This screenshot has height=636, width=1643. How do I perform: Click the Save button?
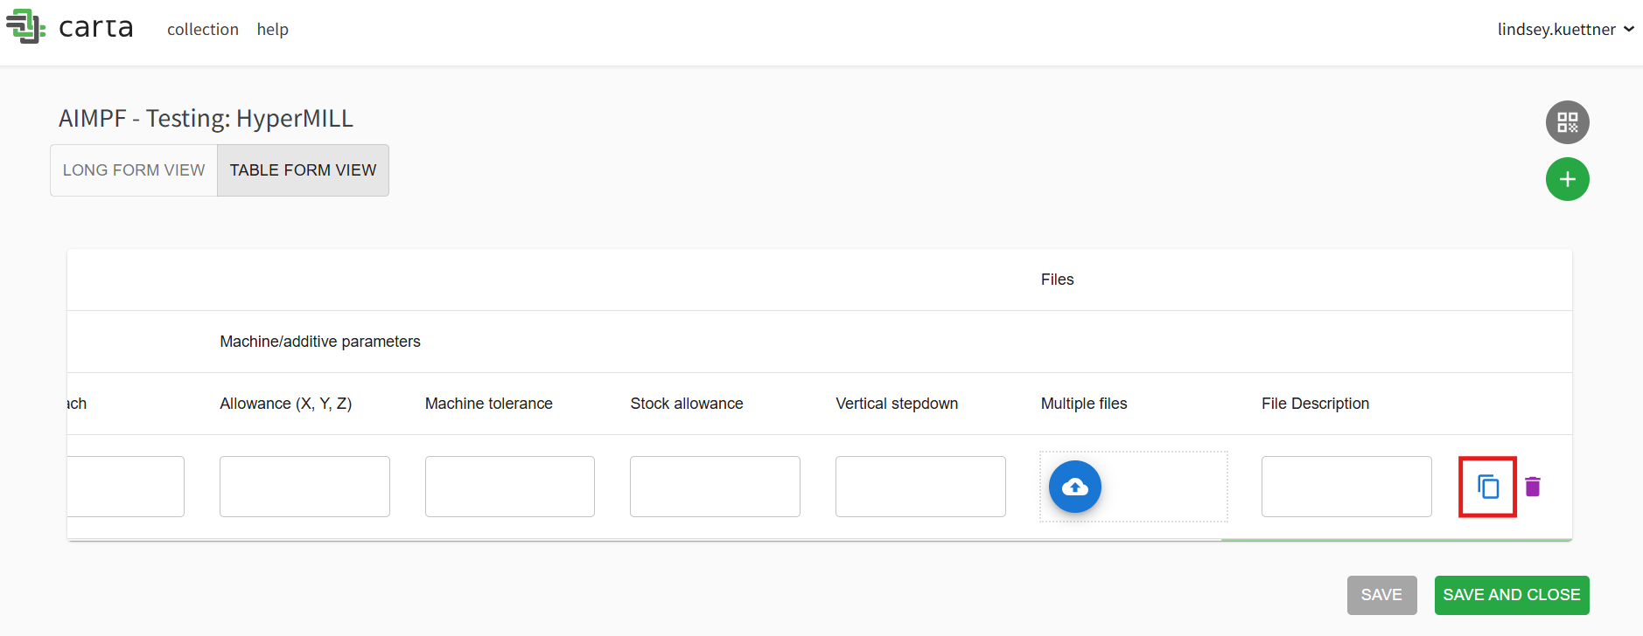click(x=1381, y=595)
